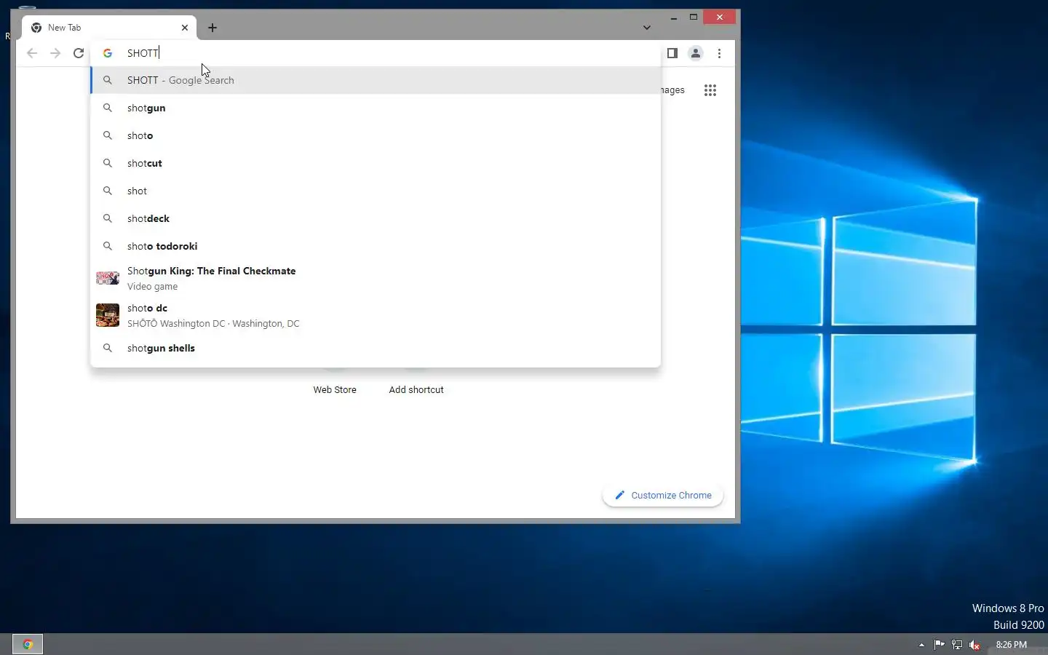Expand the tab search chevron
Image resolution: width=1048 pixels, height=655 pixels.
click(x=646, y=28)
